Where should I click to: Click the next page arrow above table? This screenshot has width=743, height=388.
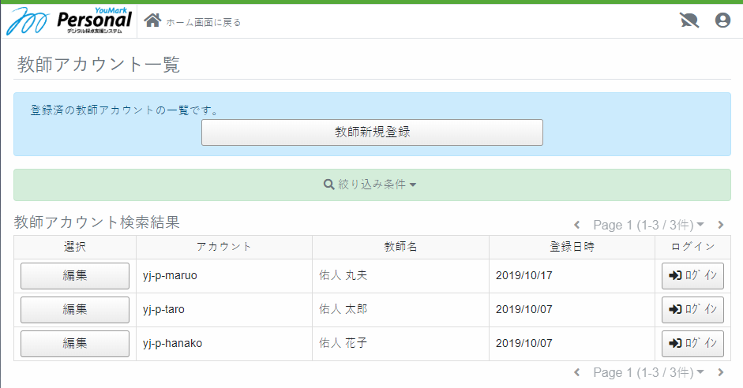click(720, 226)
